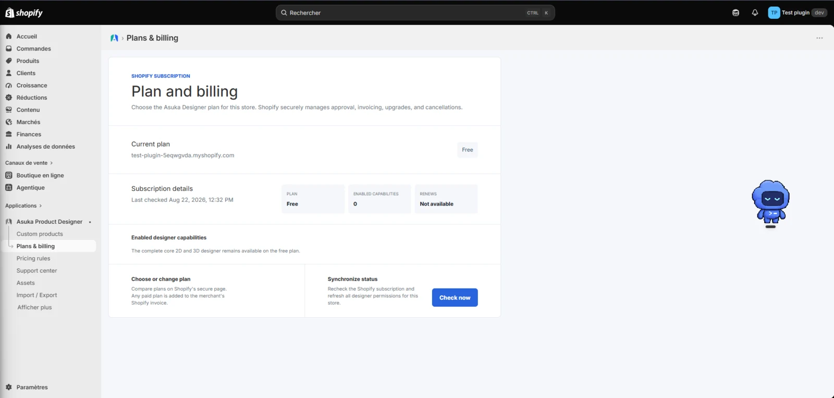Click the Asuka logo in the breadcrumb
The width and height of the screenshot is (834, 398).
[114, 38]
